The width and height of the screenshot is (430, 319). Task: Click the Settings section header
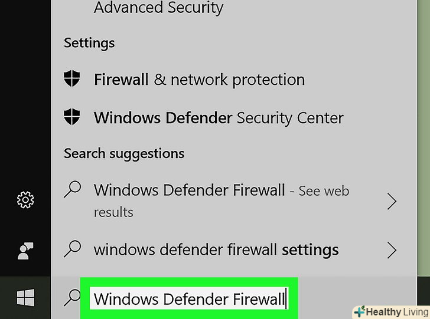[89, 43]
